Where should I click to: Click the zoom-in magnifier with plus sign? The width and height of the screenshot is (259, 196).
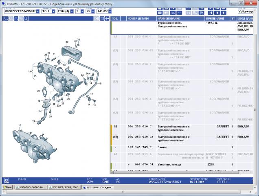(6, 18)
